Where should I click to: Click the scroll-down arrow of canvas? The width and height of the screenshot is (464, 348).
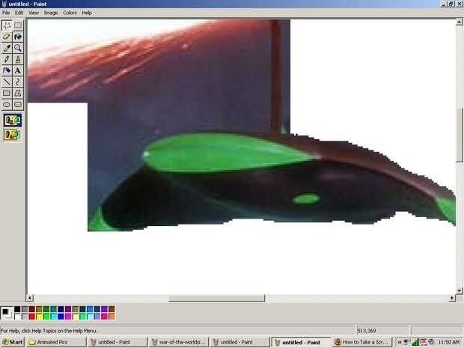point(460,290)
